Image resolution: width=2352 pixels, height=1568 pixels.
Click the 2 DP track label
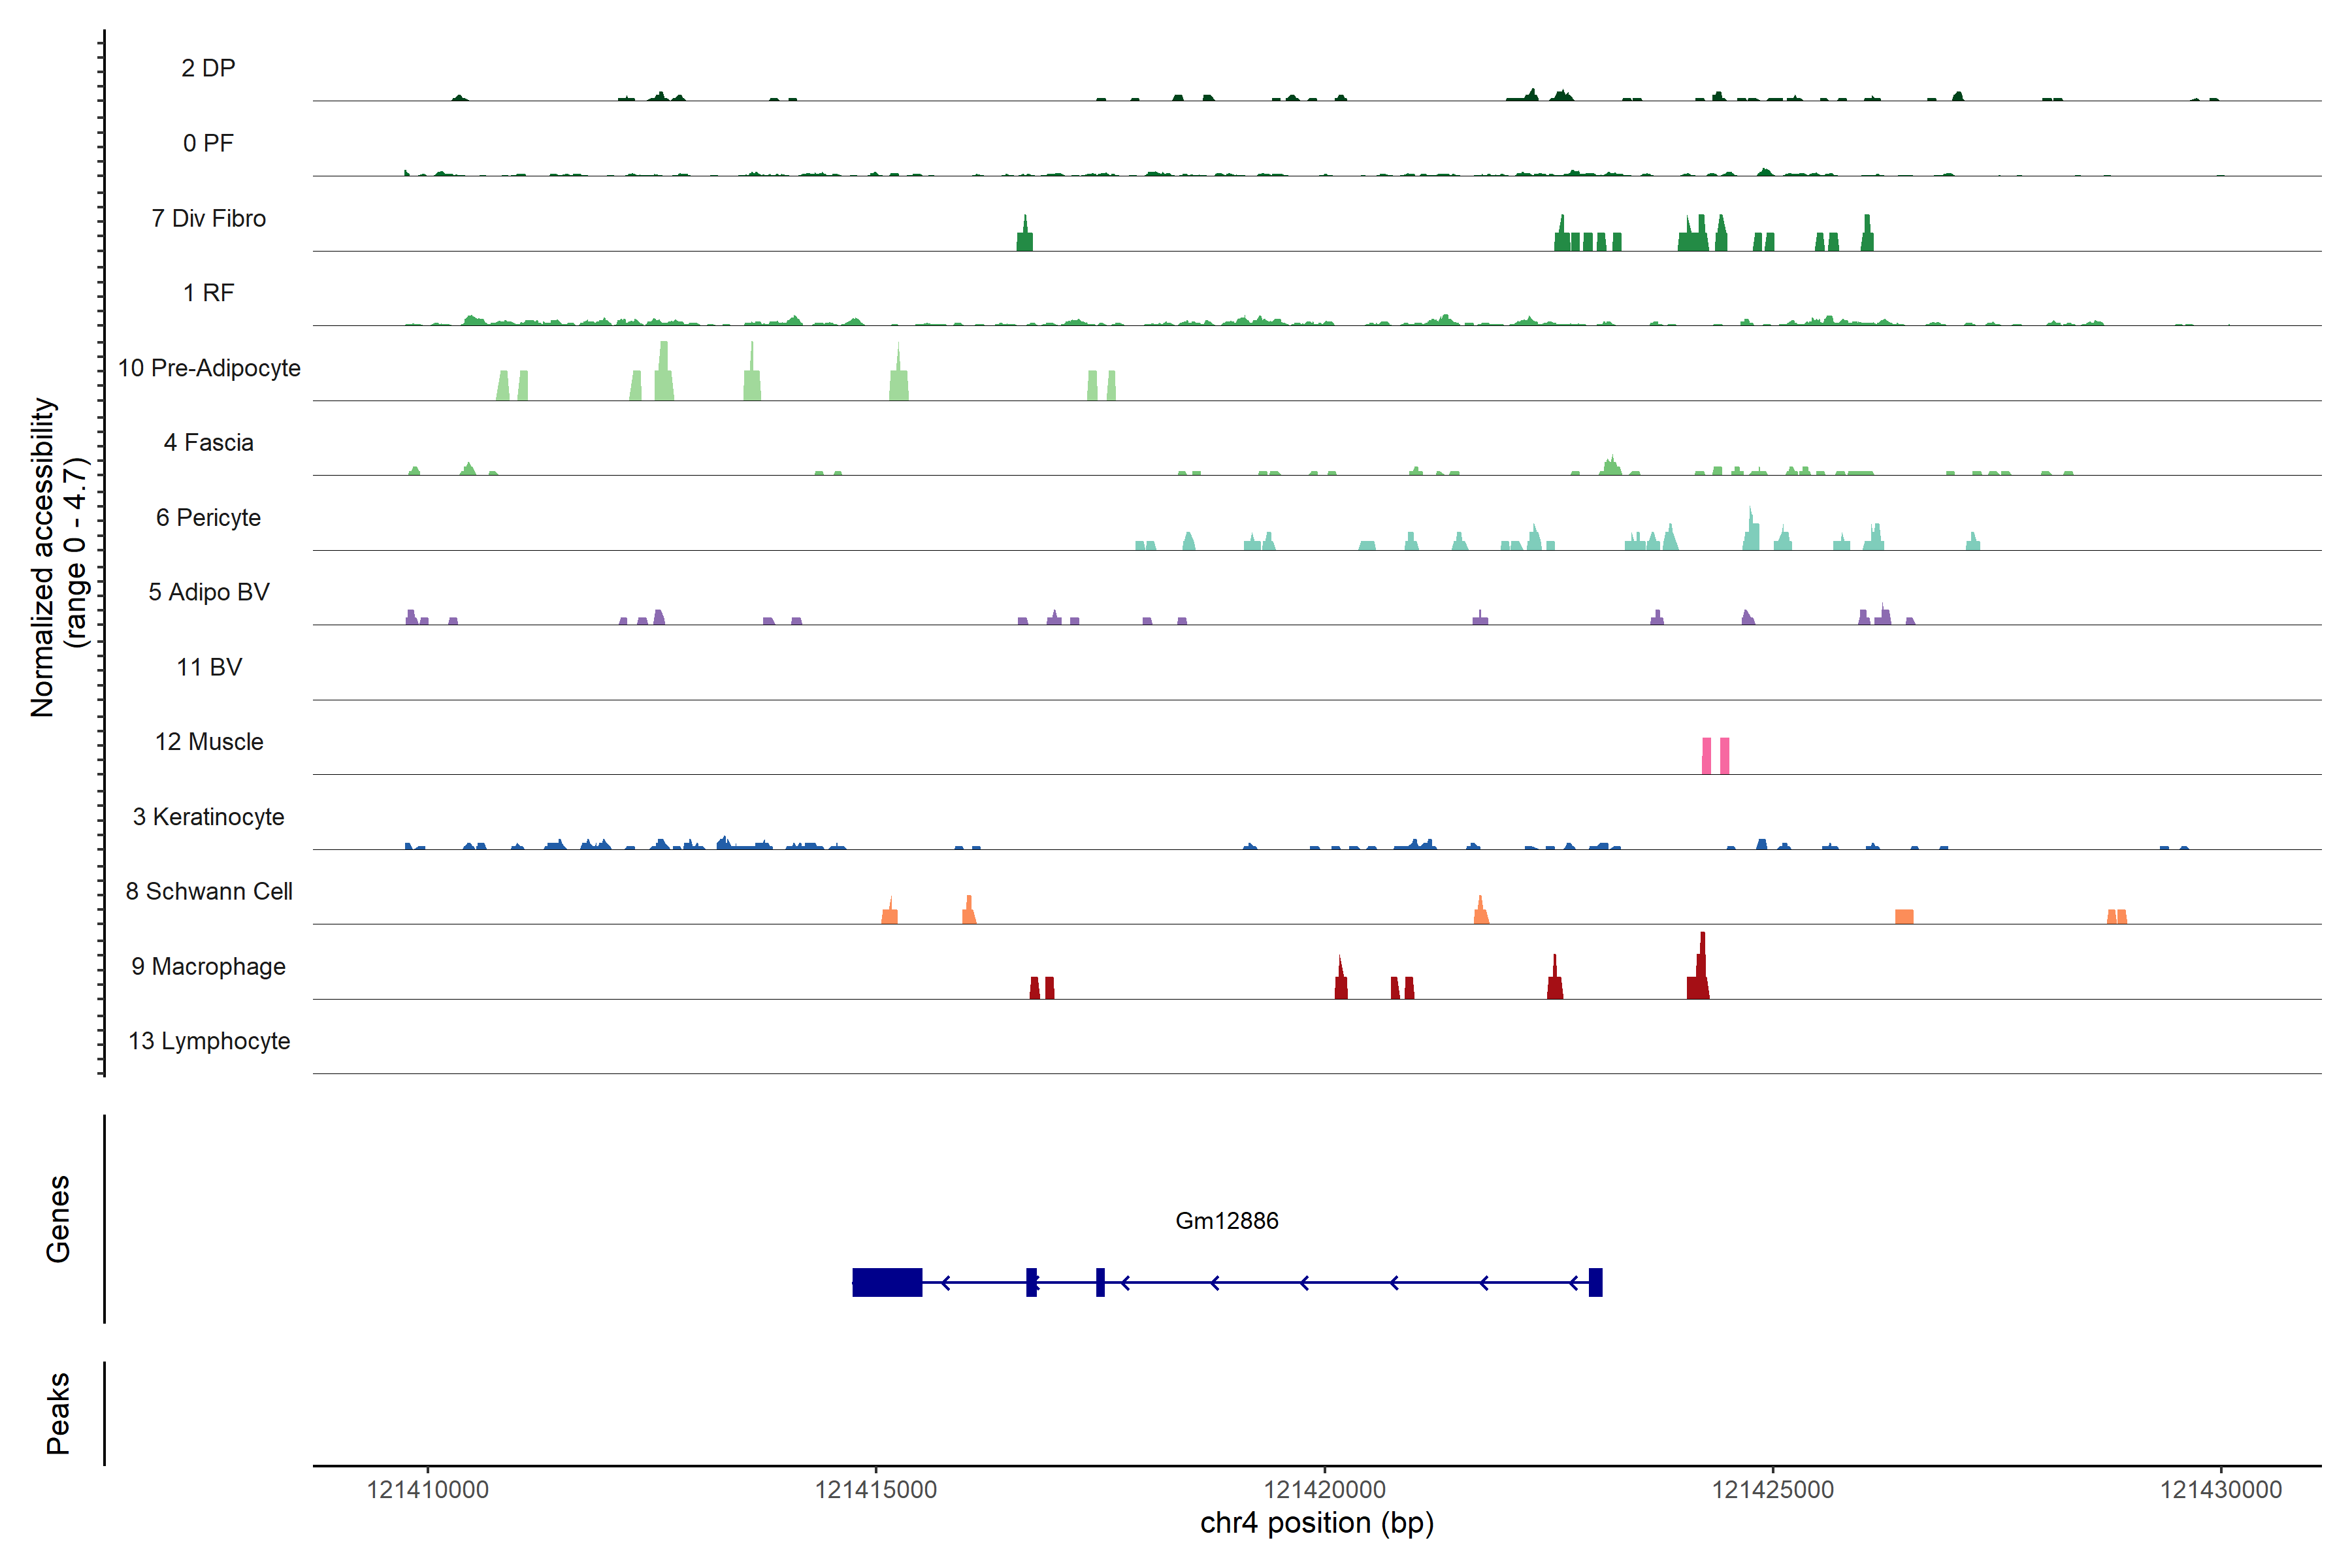tap(209, 68)
